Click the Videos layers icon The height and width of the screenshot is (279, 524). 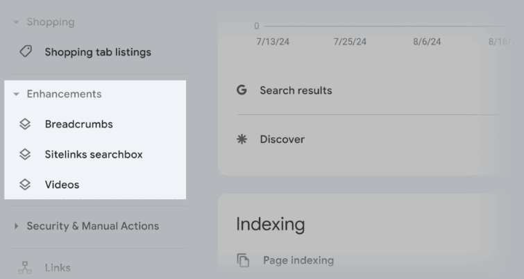point(25,185)
